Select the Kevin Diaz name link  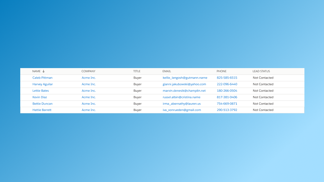pos(40,97)
